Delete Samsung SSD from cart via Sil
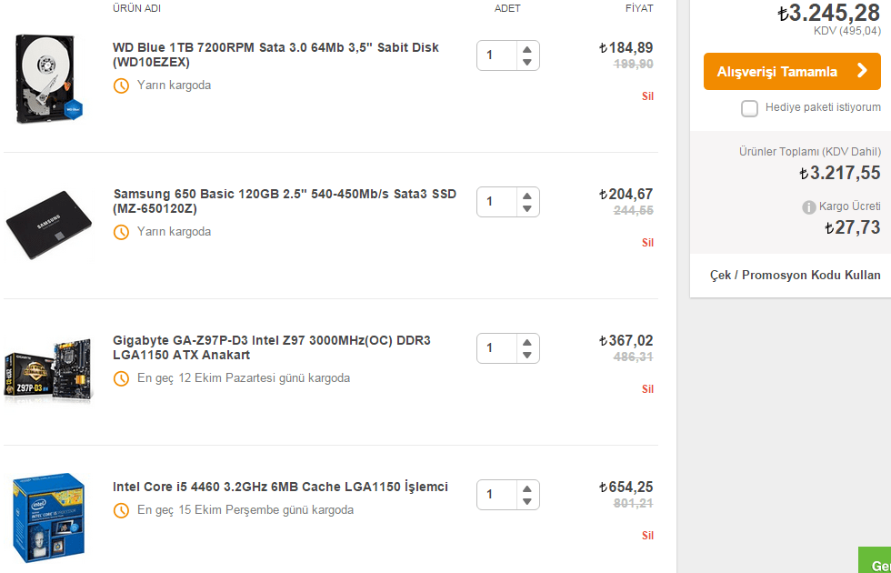 647,243
